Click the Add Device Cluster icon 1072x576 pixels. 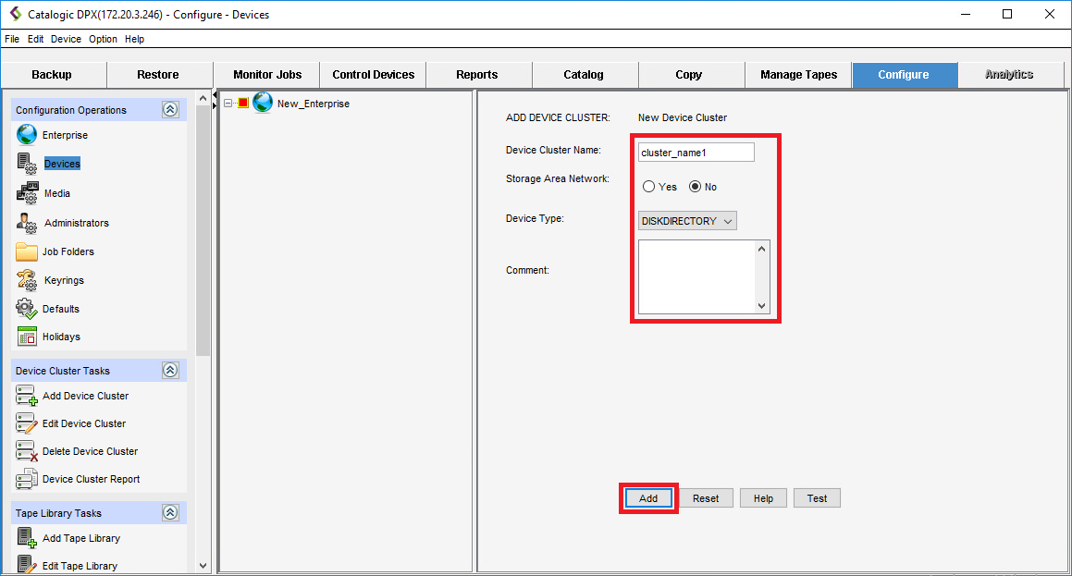click(x=27, y=396)
